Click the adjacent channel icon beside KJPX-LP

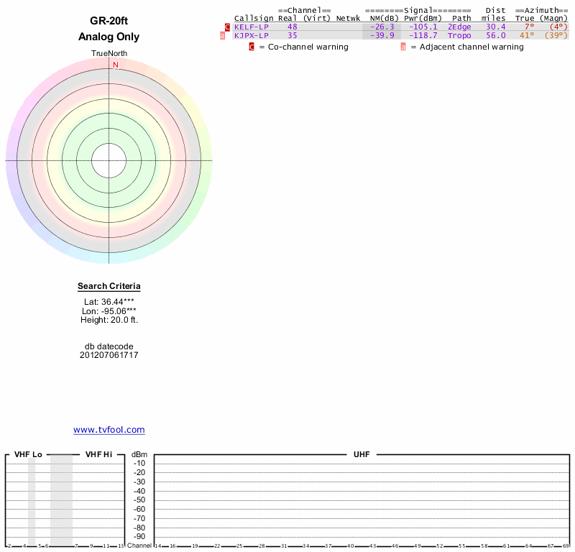click(x=222, y=35)
